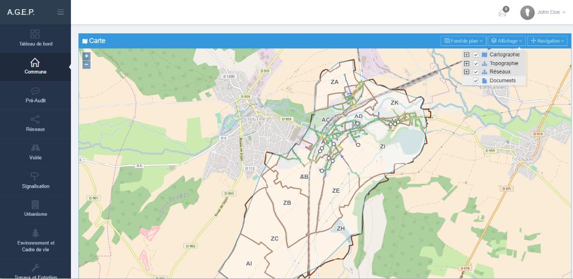Click the D 919 road label
Image resolution: width=573 pixels, height=279 pixels.
(265, 70)
